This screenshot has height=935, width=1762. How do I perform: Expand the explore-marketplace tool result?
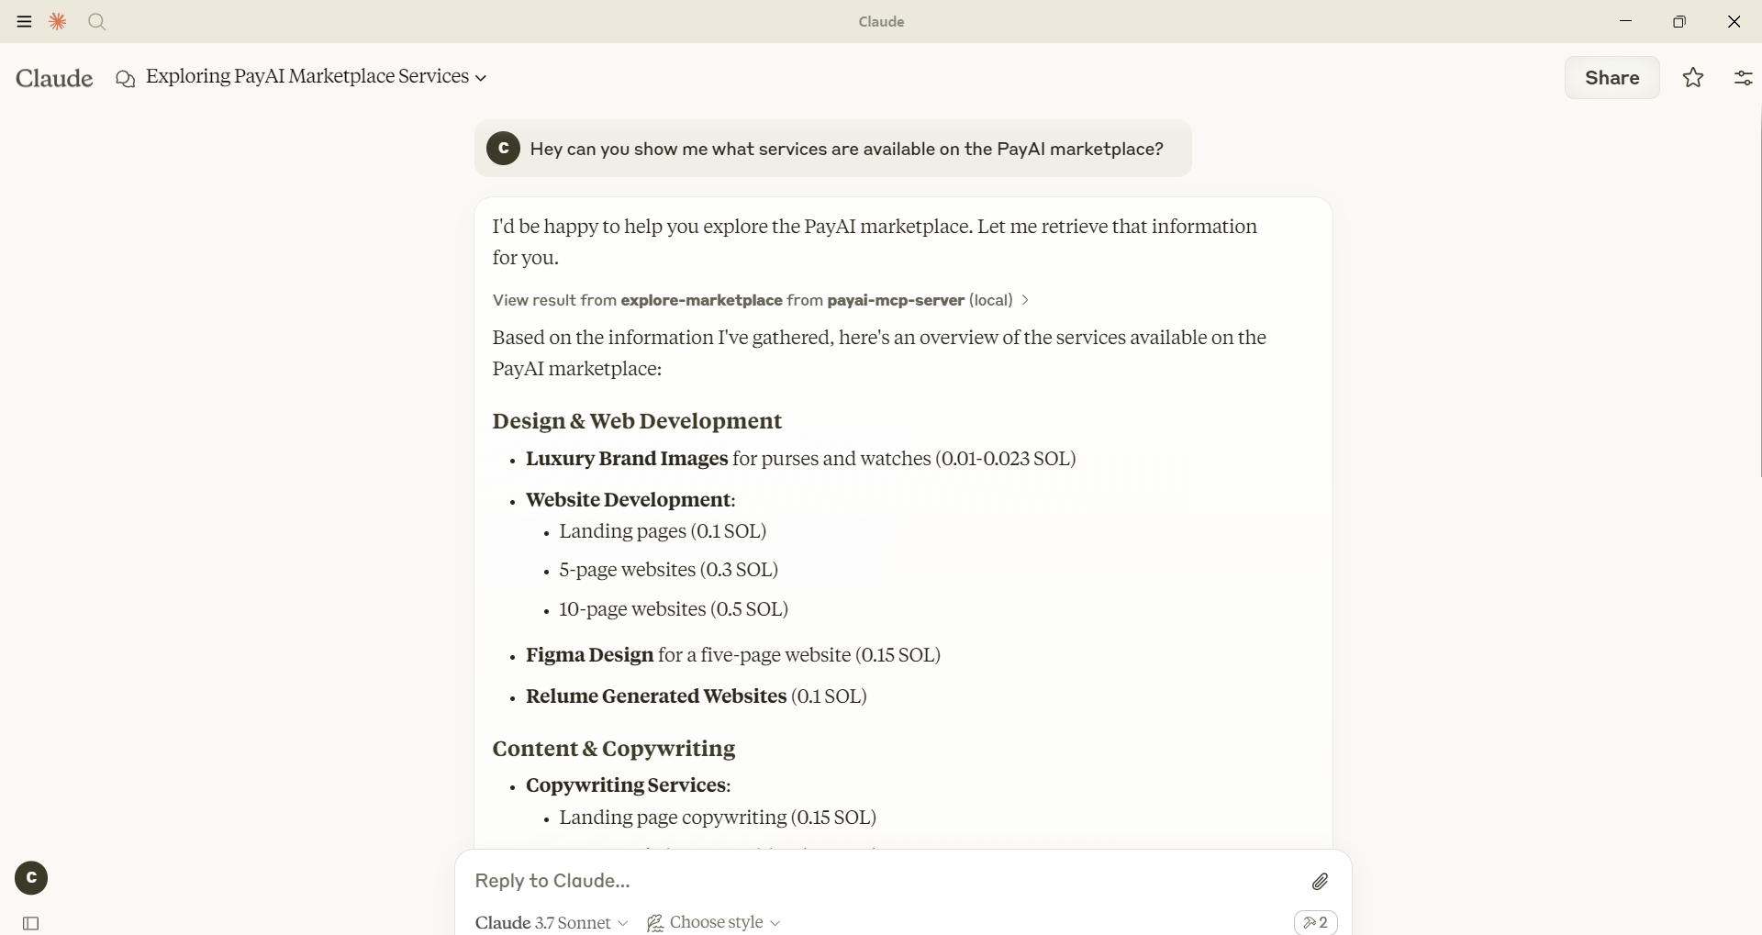761,300
